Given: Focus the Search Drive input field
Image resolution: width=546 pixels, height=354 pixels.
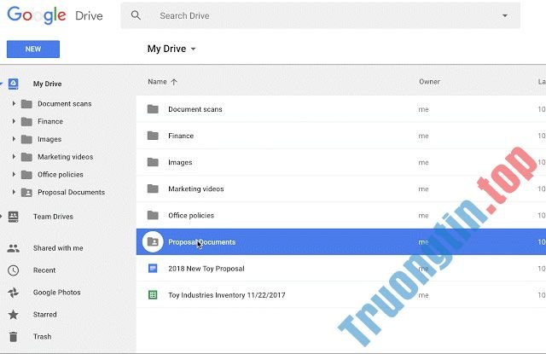Looking at the screenshot, I should pyautogui.click(x=321, y=15).
